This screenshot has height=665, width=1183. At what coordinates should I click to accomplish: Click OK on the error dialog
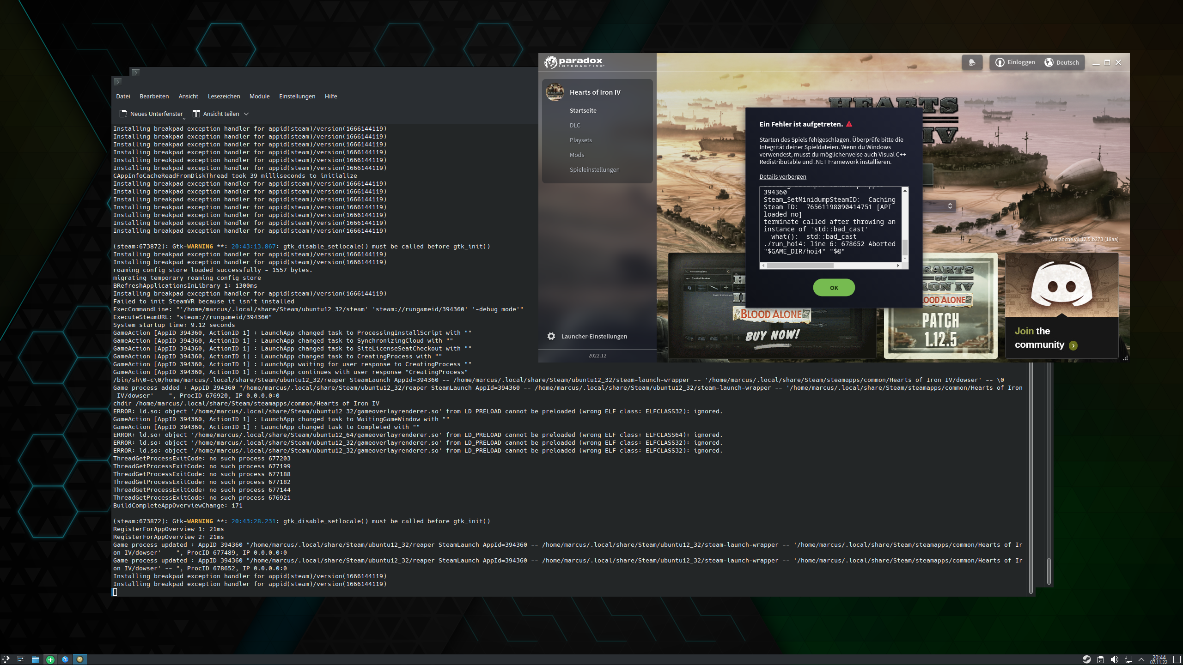point(834,287)
